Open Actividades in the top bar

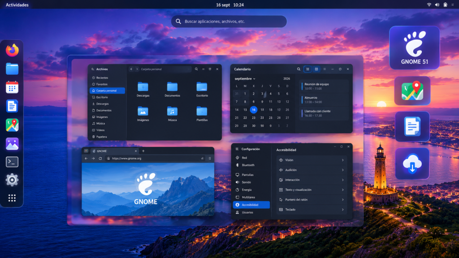[17, 4]
